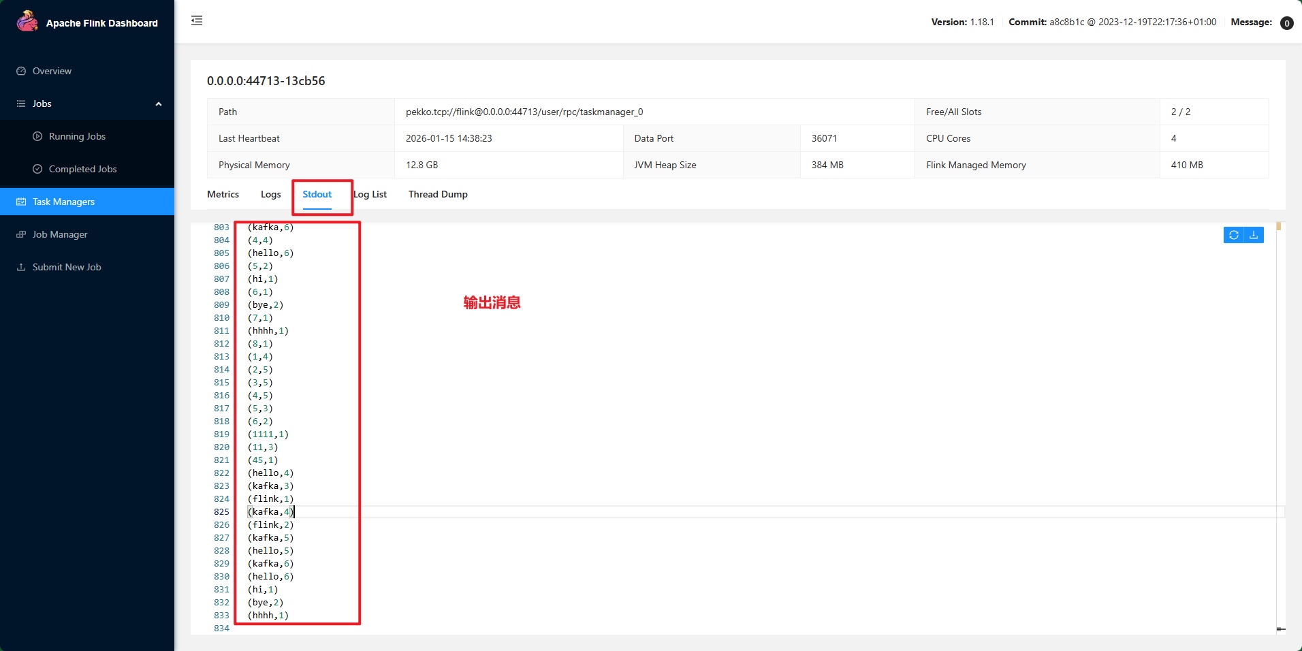Click the Running Jobs play-circle icon

37,136
